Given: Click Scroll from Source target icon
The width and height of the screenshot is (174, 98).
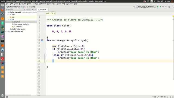Looking at the screenshot, I should [x=27, y=10].
